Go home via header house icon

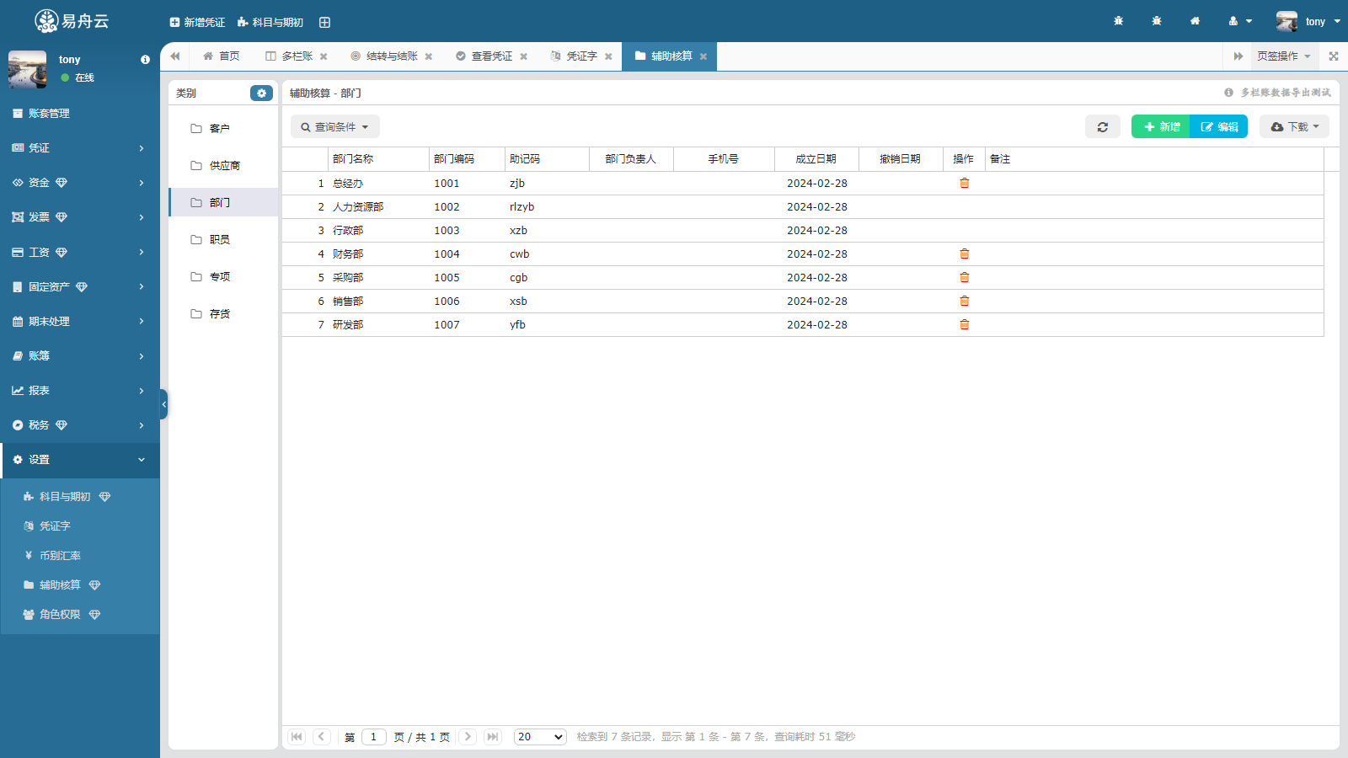tap(1195, 21)
